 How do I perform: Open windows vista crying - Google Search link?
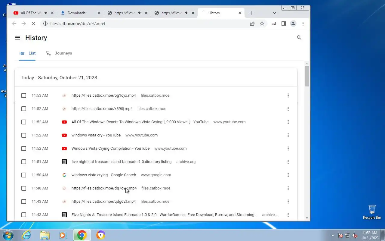tap(104, 175)
